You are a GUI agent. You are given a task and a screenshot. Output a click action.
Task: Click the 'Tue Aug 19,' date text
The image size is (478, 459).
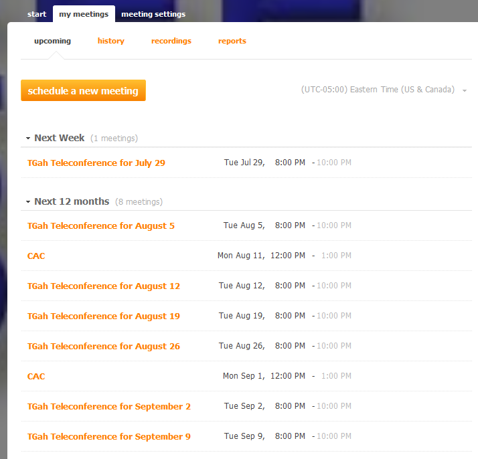tap(242, 316)
